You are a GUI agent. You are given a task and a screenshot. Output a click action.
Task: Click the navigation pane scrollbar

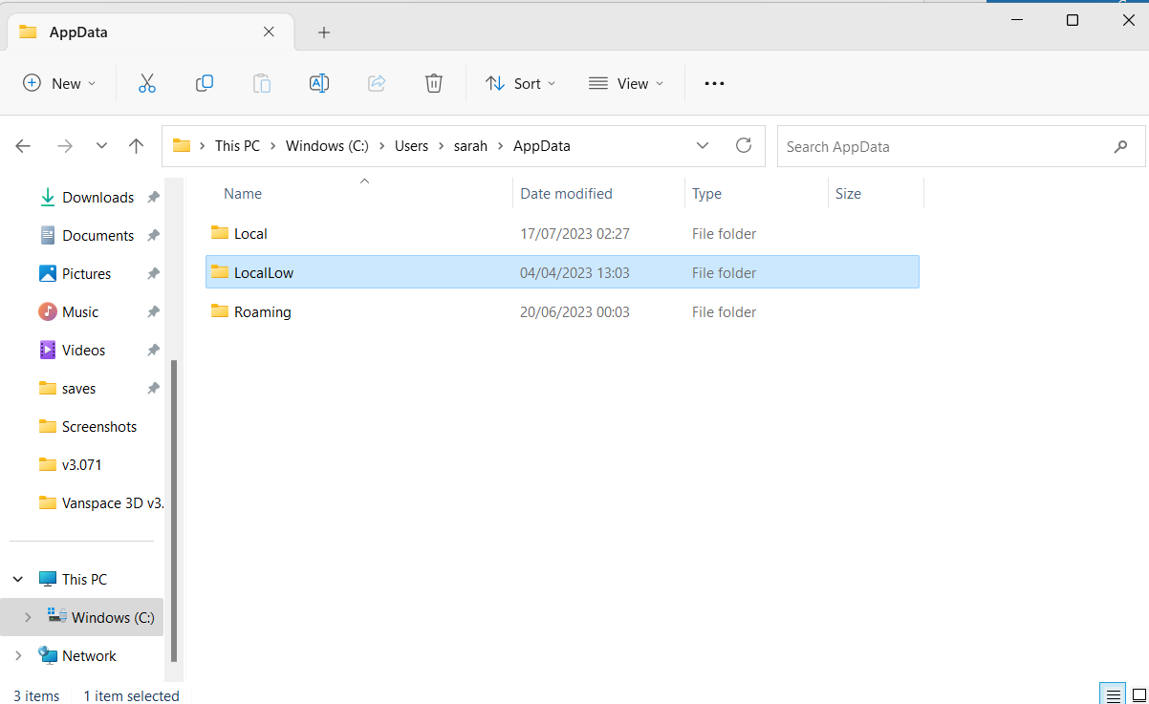(x=173, y=510)
